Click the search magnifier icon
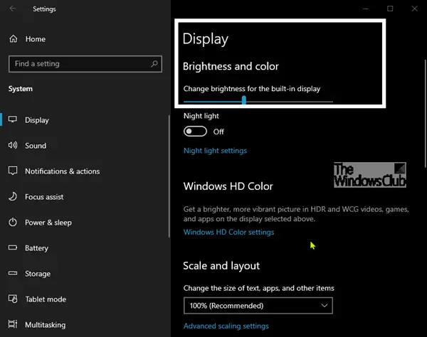Image resolution: width=427 pixels, height=337 pixels. click(x=154, y=64)
